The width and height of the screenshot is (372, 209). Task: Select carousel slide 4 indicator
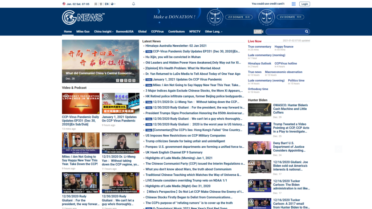[x=130, y=81]
